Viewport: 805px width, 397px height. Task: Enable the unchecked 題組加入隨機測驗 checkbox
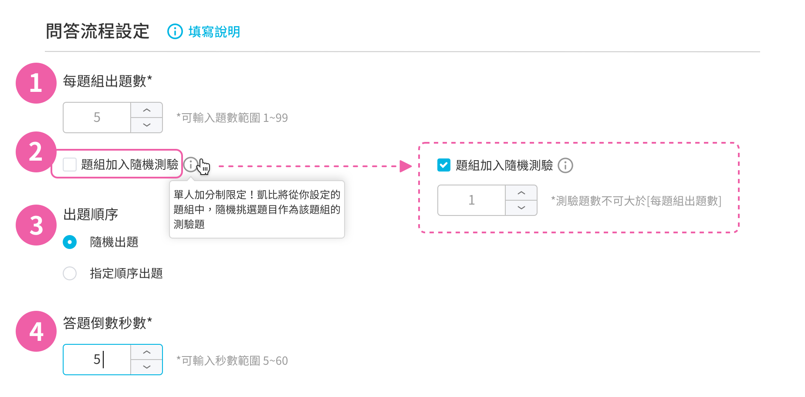click(x=70, y=165)
